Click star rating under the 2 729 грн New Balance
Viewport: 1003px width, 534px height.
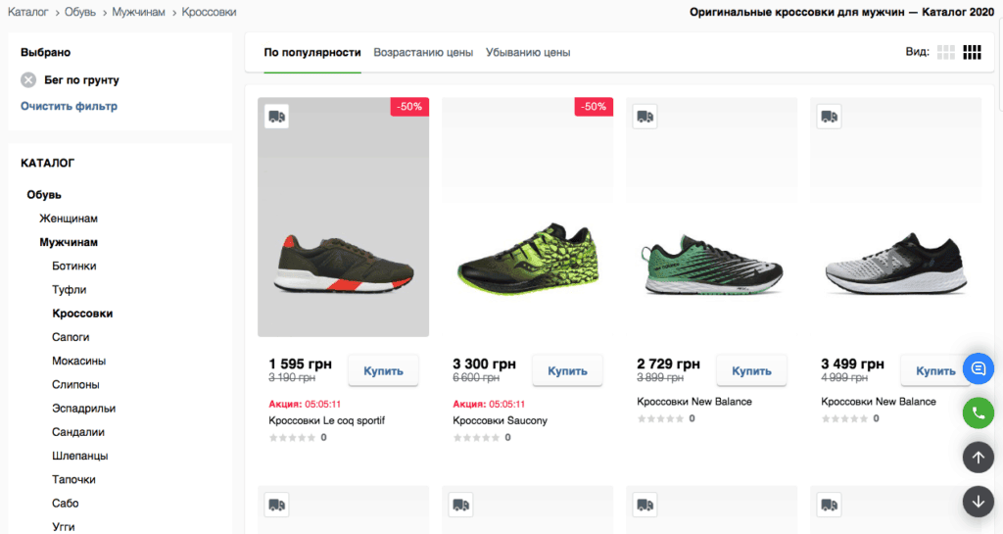tap(661, 418)
